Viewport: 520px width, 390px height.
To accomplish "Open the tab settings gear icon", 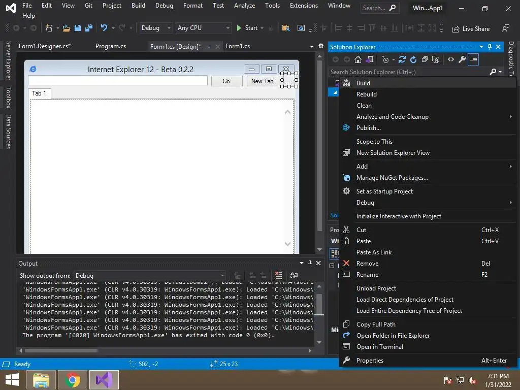I will [x=321, y=46].
